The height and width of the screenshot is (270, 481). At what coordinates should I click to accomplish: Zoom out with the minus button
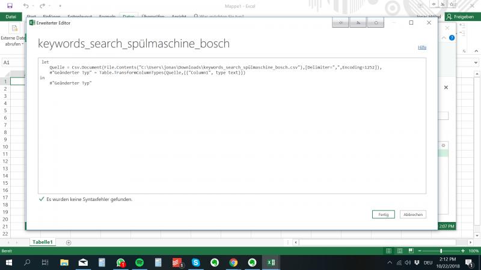point(420,251)
